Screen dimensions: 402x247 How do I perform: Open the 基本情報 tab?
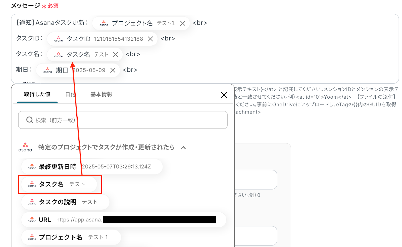coord(102,94)
